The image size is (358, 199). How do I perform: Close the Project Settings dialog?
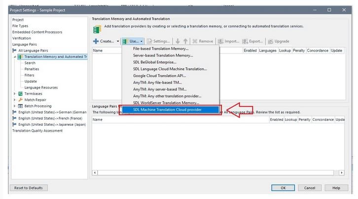344,10
